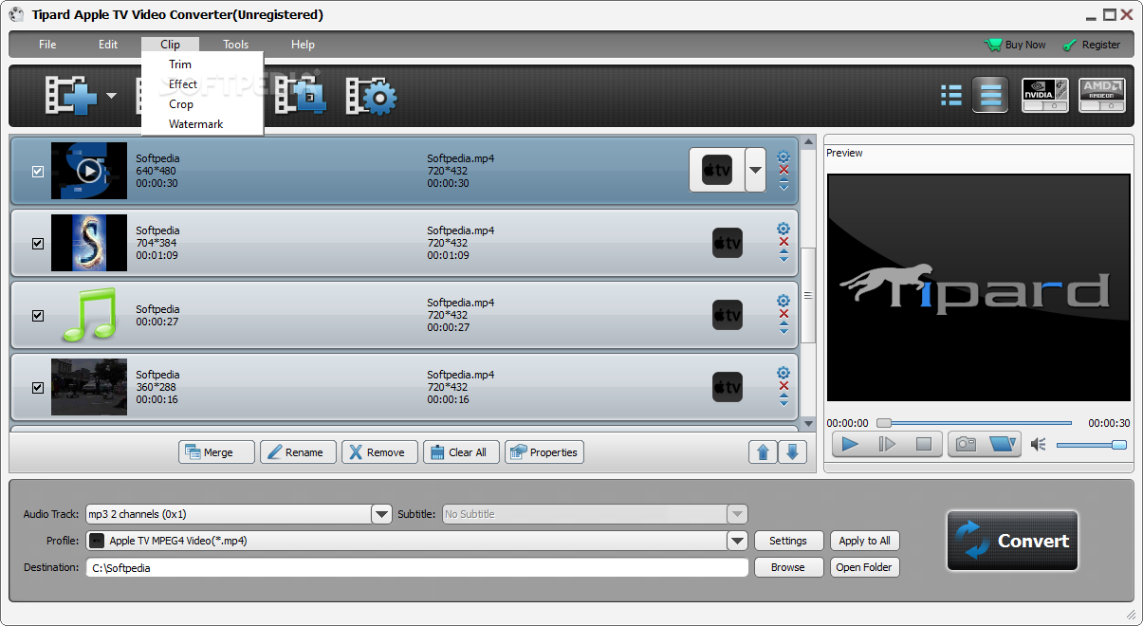Open settings gear for 640*480 Softpedia row

pos(784,156)
